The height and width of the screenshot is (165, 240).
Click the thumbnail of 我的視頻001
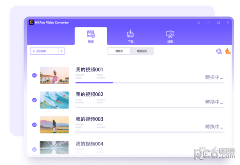[54, 75]
